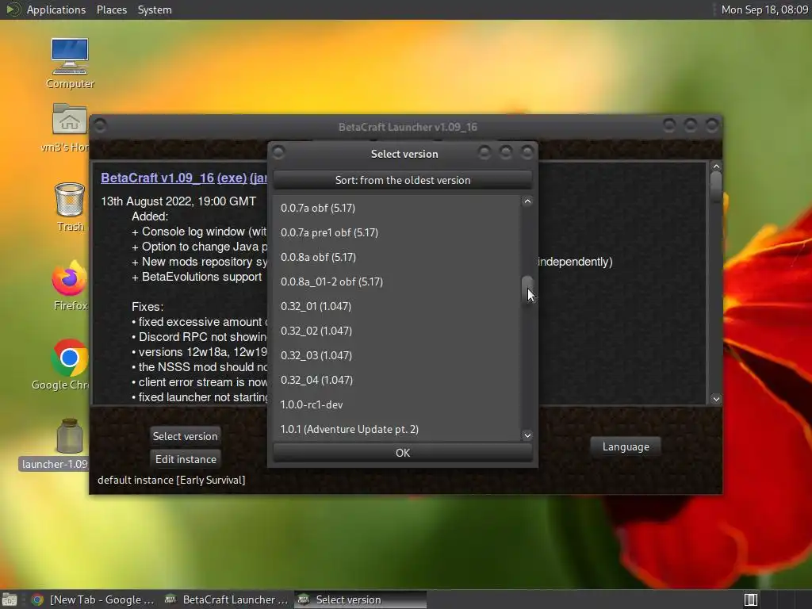
Task: Click the menu logo beside Applications
Action: coord(12,10)
